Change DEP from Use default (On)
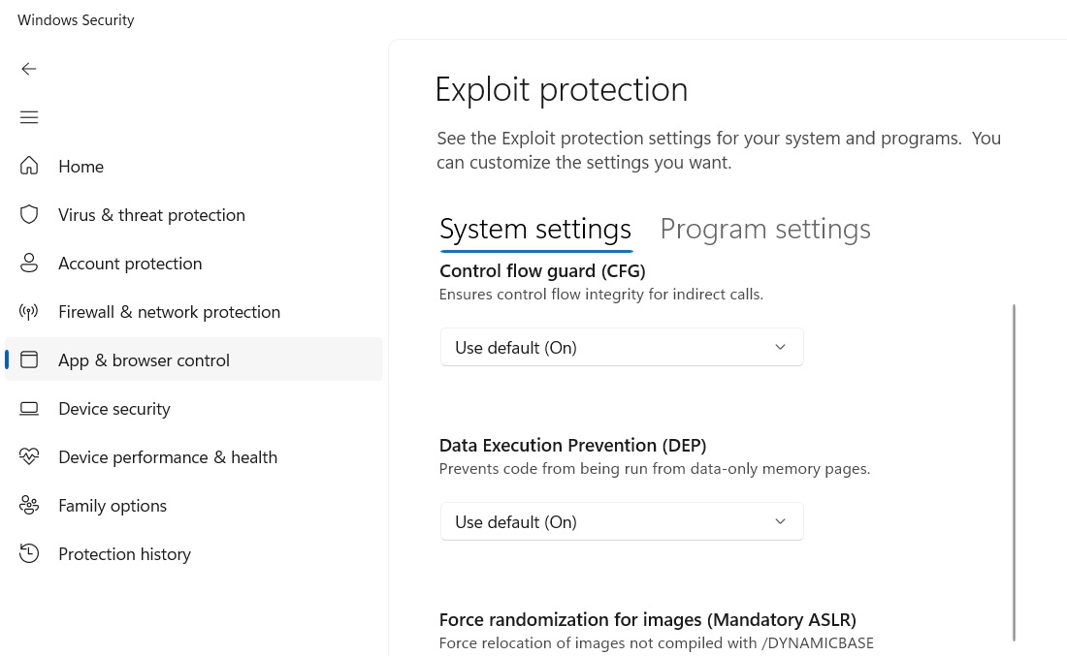 click(x=780, y=521)
